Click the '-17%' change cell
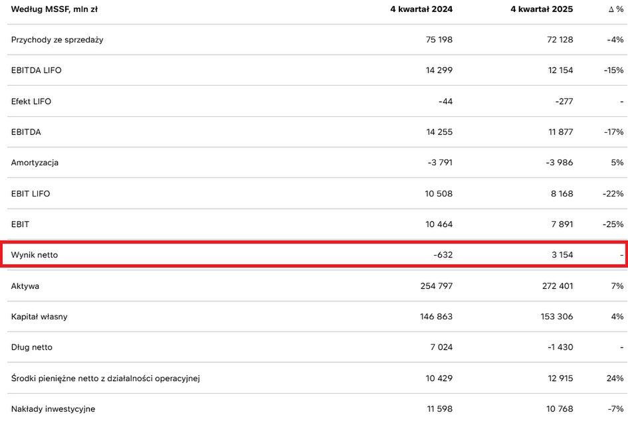628x421 pixels. point(614,131)
